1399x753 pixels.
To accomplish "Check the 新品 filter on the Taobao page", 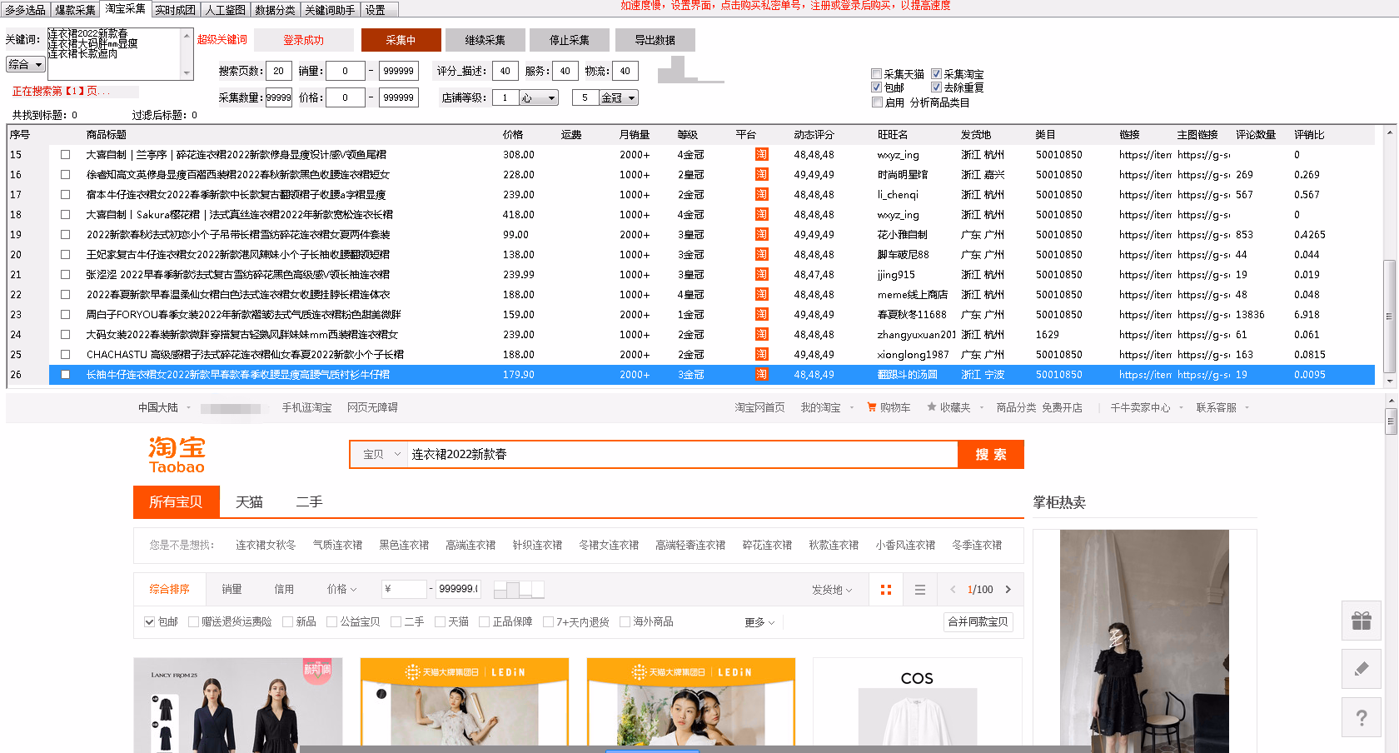I will pos(287,622).
